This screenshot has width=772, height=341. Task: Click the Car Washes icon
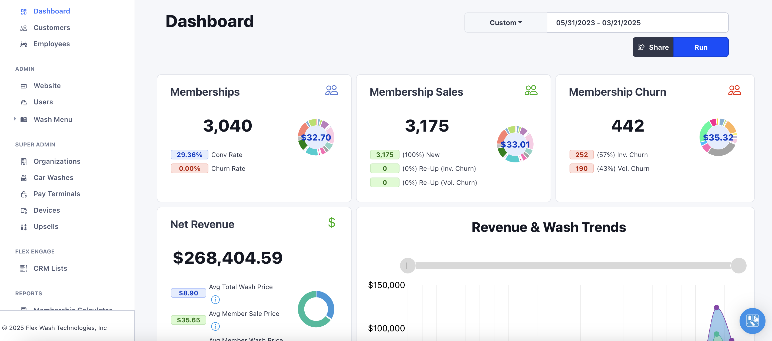[x=24, y=178]
